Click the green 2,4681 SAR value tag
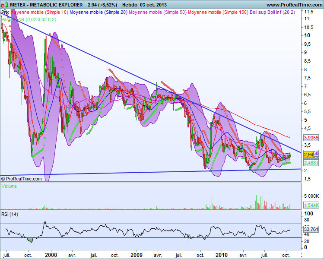 (311, 163)
